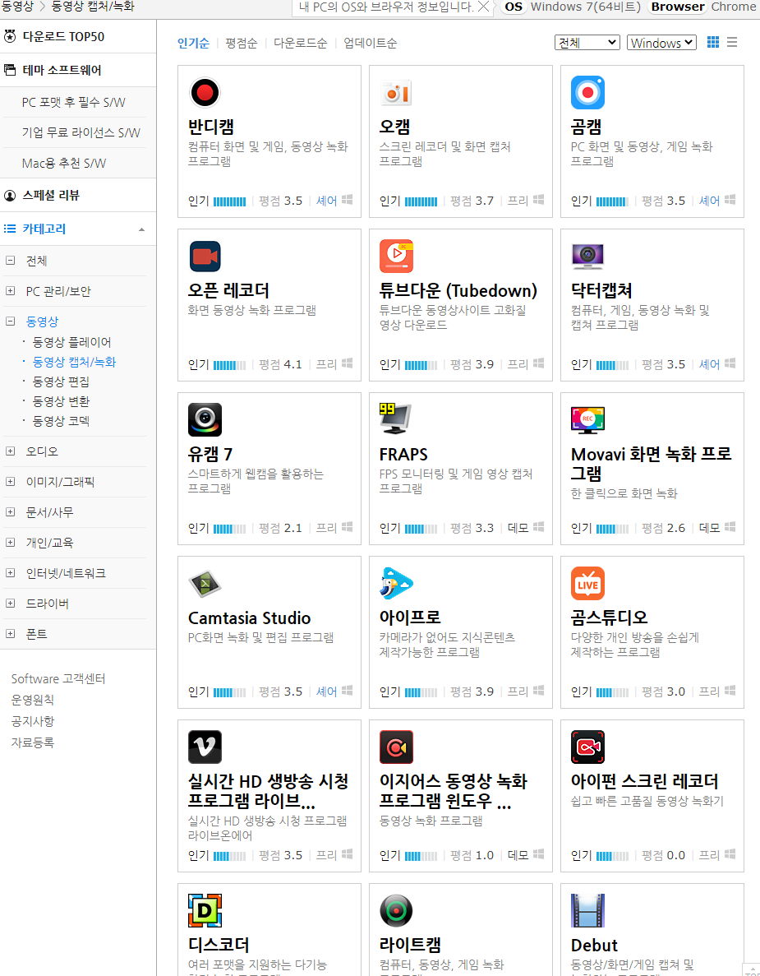Open 공지사항 link
This screenshot has width=760, height=976.
(32, 721)
